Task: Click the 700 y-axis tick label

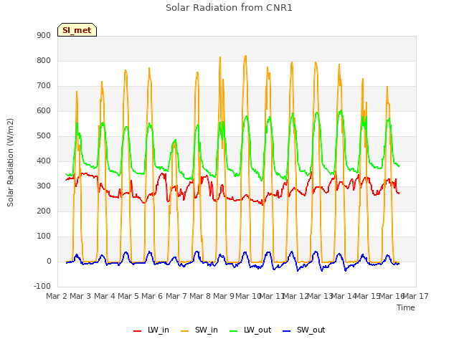Action: pos(44,86)
